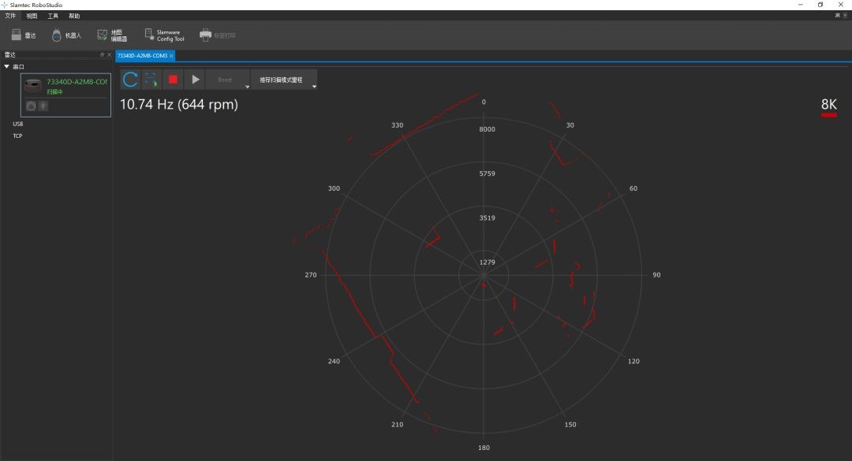Image resolution: width=852 pixels, height=461 pixels.
Task: Close the 73340D-A2M8-COM3 tab
Action: [x=171, y=56]
